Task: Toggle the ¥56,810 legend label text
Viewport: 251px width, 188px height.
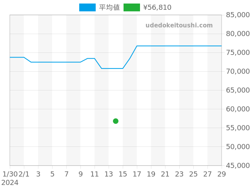Action: click(157, 7)
